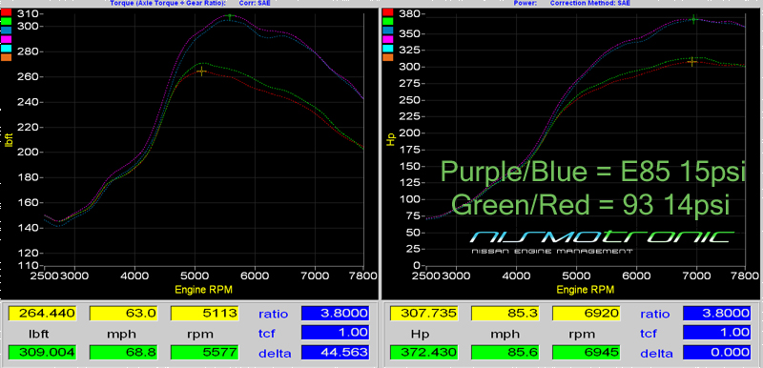Screen dimensions: 763x368
Task: Click the 'ratio' label in power panel
Action: pos(655,314)
